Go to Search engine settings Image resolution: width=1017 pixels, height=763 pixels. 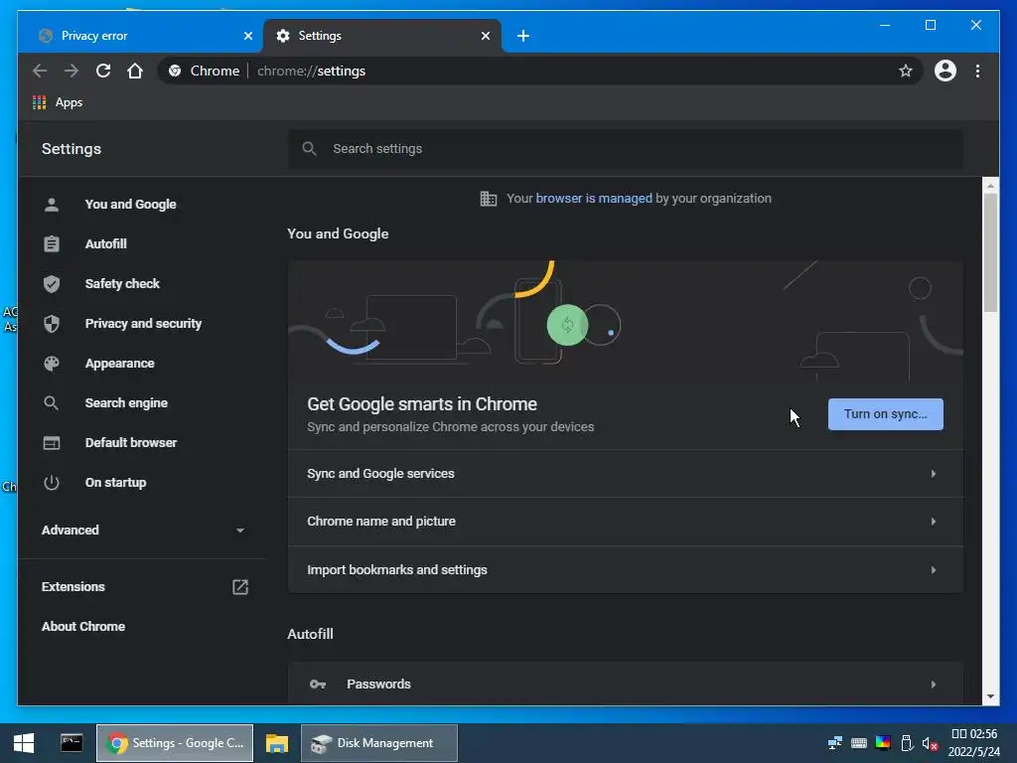pyautogui.click(x=126, y=403)
